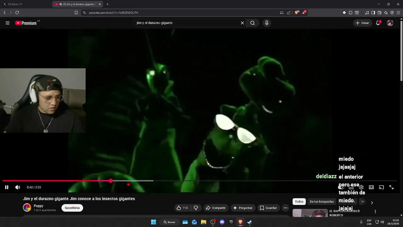Screen dimensions: 403x227
Task: Show more filter chips with the arrow
Action: click(x=372, y=202)
